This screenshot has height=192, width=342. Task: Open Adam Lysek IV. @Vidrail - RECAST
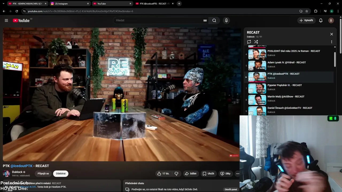pyautogui.click(x=286, y=62)
